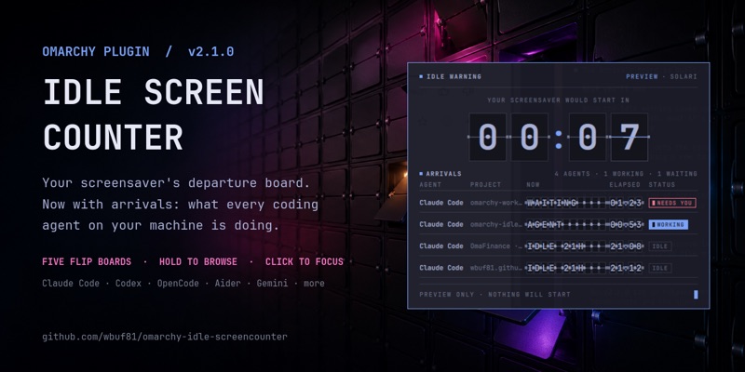The height and width of the screenshot is (372, 745).
Task: Click the v2.1.0 version label
Action: (211, 51)
